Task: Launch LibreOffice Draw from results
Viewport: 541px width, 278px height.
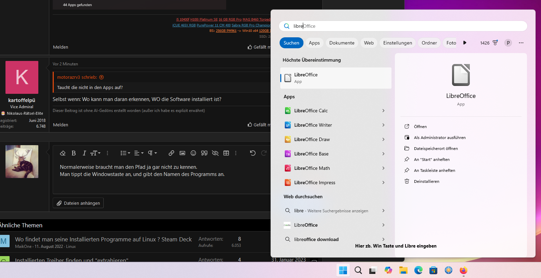Action: point(312,139)
